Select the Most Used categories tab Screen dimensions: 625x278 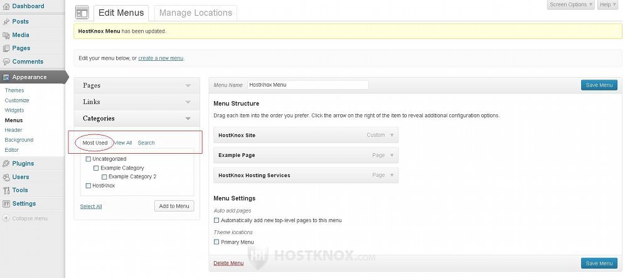pyautogui.click(x=95, y=143)
